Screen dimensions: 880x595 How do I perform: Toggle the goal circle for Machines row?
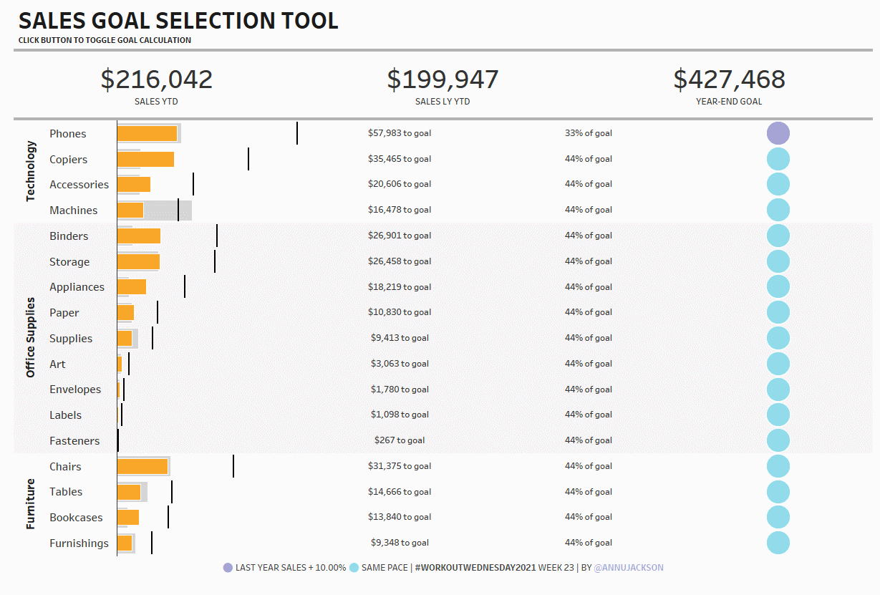tap(778, 210)
